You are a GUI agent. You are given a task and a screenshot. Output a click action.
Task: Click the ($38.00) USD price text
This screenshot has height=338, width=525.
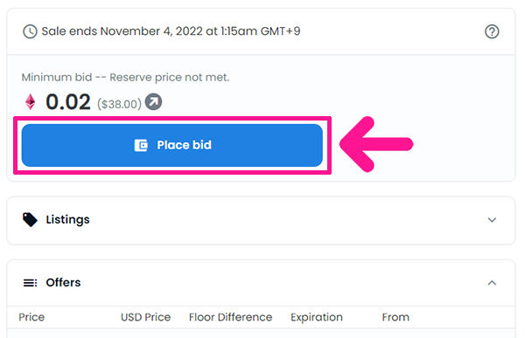pos(119,104)
